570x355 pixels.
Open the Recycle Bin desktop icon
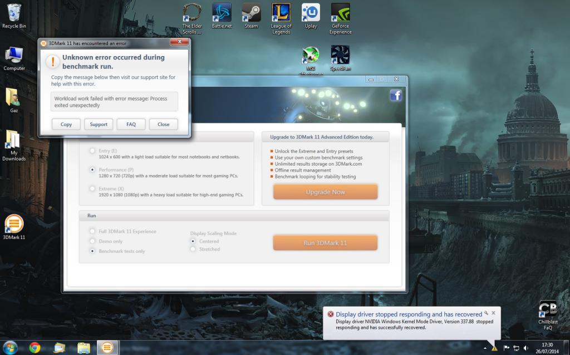[14, 16]
